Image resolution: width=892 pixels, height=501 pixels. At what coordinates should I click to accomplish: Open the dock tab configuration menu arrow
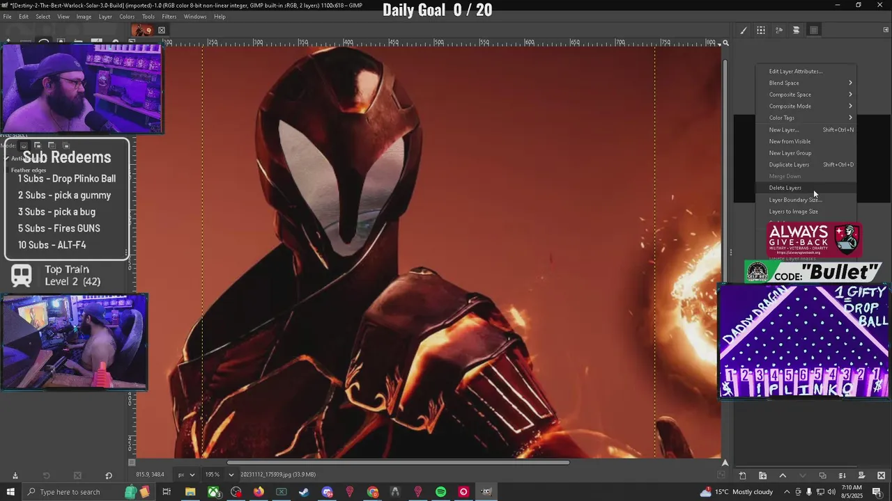(886, 30)
